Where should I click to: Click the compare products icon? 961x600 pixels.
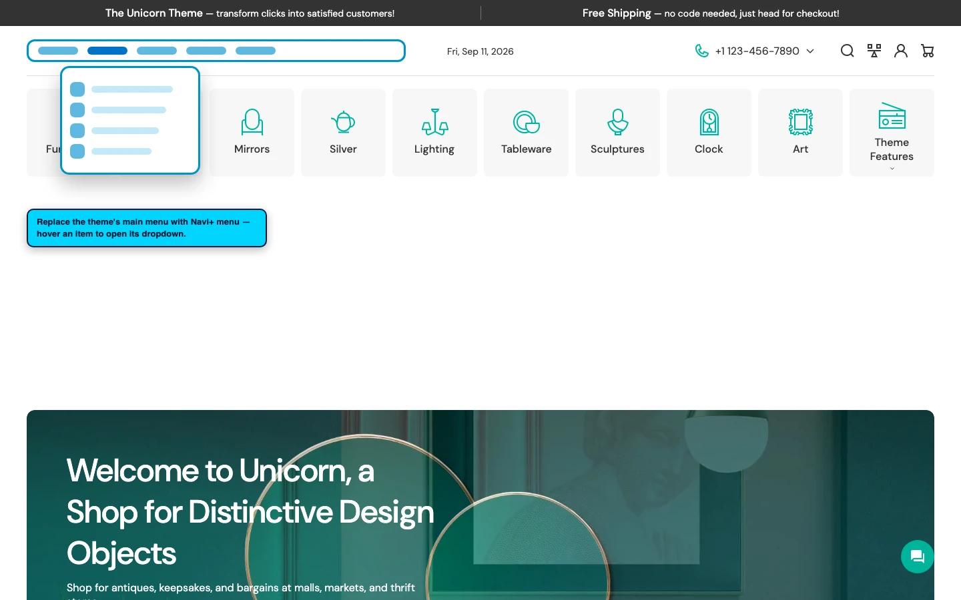[874, 51]
